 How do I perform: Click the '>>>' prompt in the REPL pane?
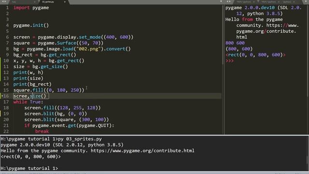(230, 61)
